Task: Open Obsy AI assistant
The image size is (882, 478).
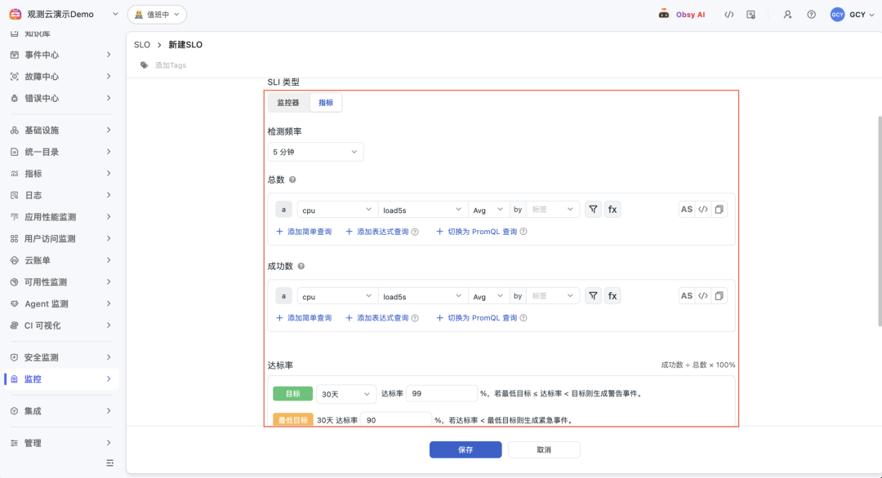Action: tap(682, 15)
